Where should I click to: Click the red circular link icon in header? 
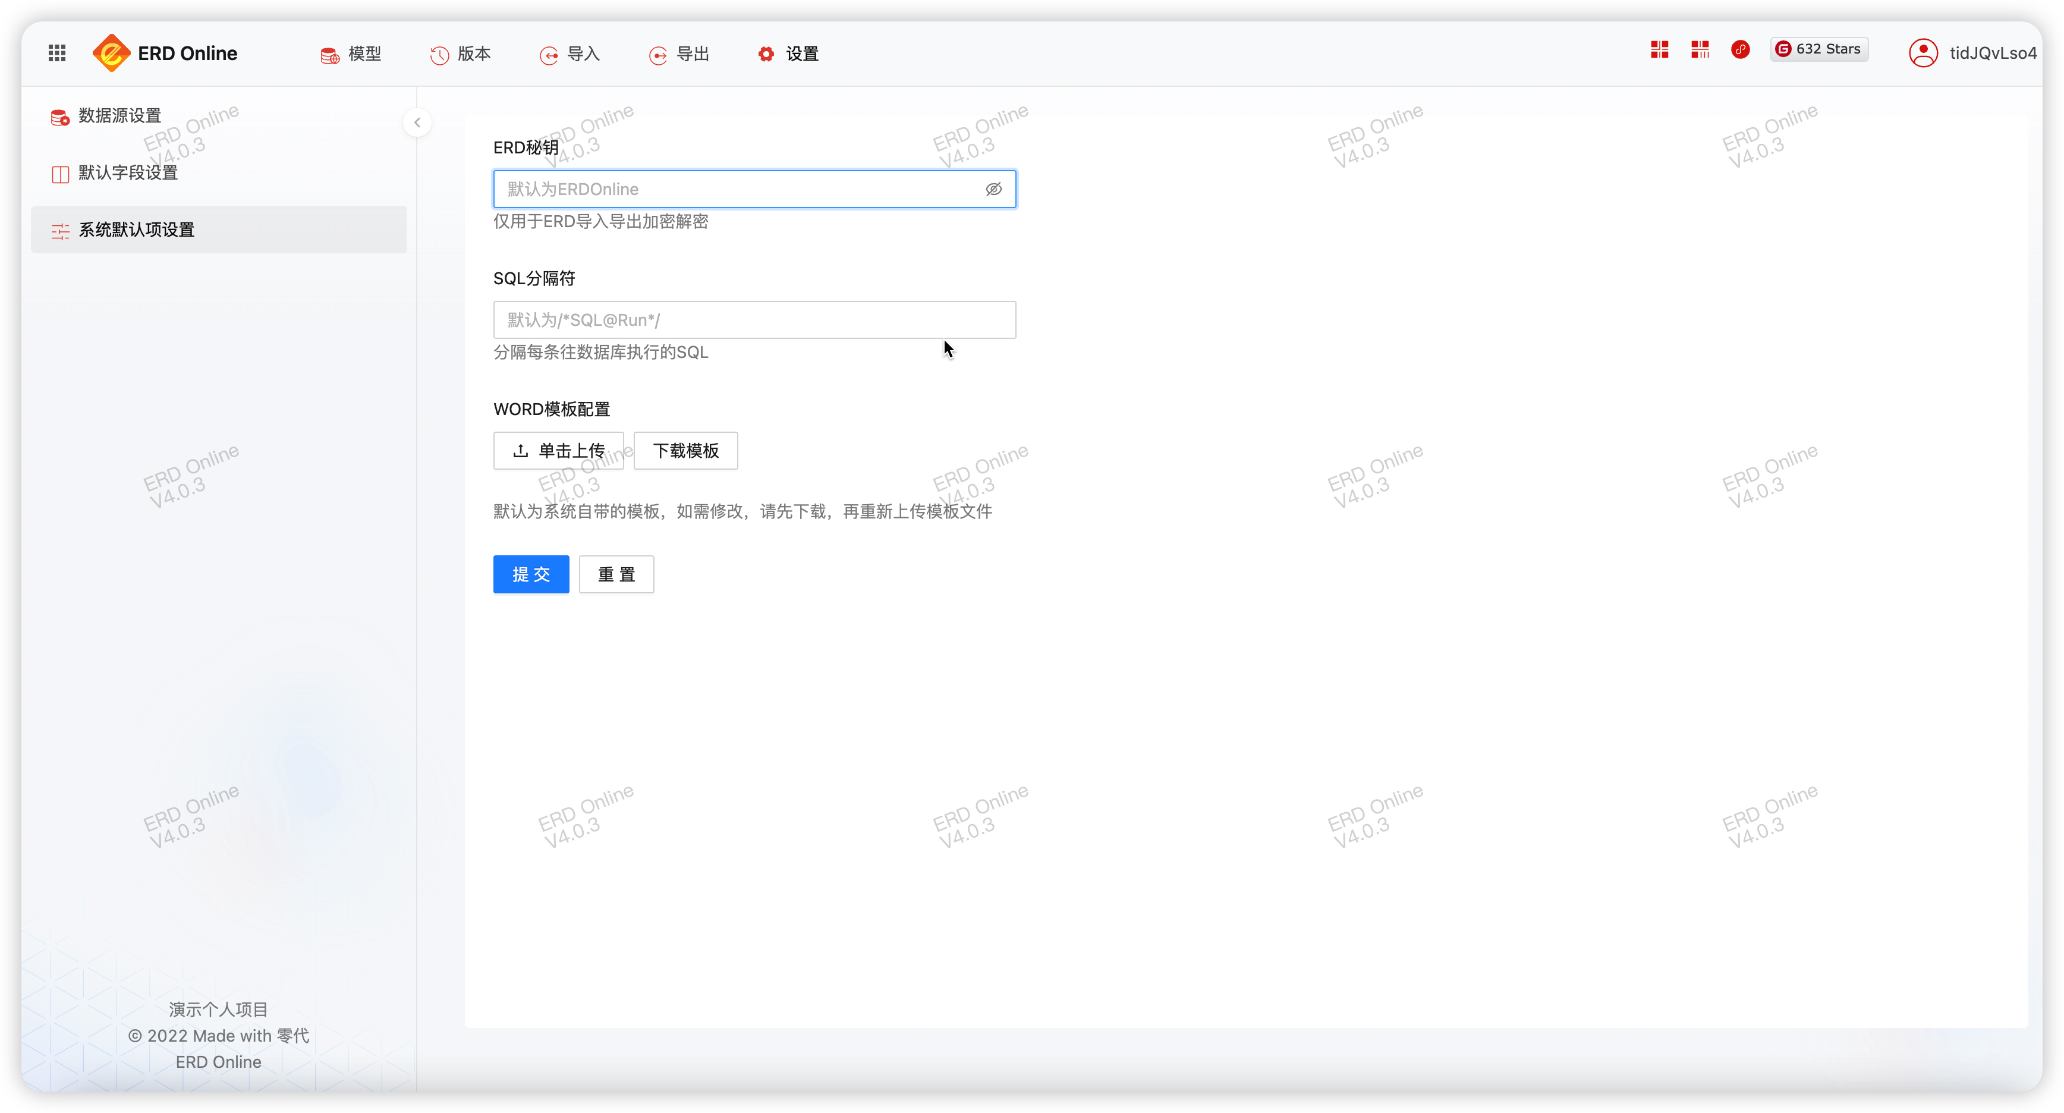pos(1740,50)
